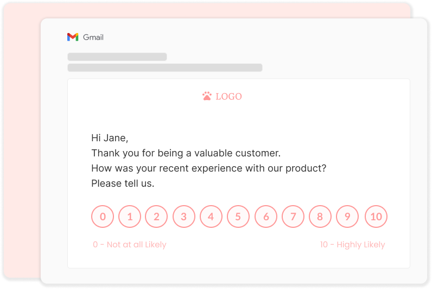Click the "Hi Jane," greeting line
432x289 pixels.
tap(110, 138)
